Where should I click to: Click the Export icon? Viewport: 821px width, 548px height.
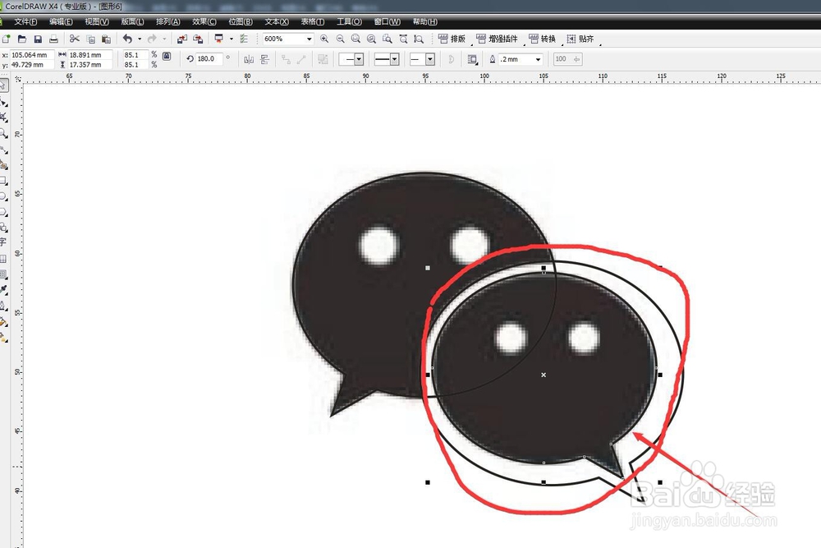(x=198, y=39)
